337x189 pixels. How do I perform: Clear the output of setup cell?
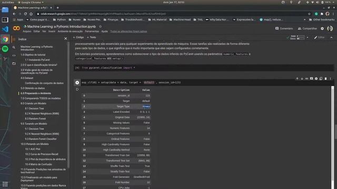pyautogui.click(x=77, y=89)
